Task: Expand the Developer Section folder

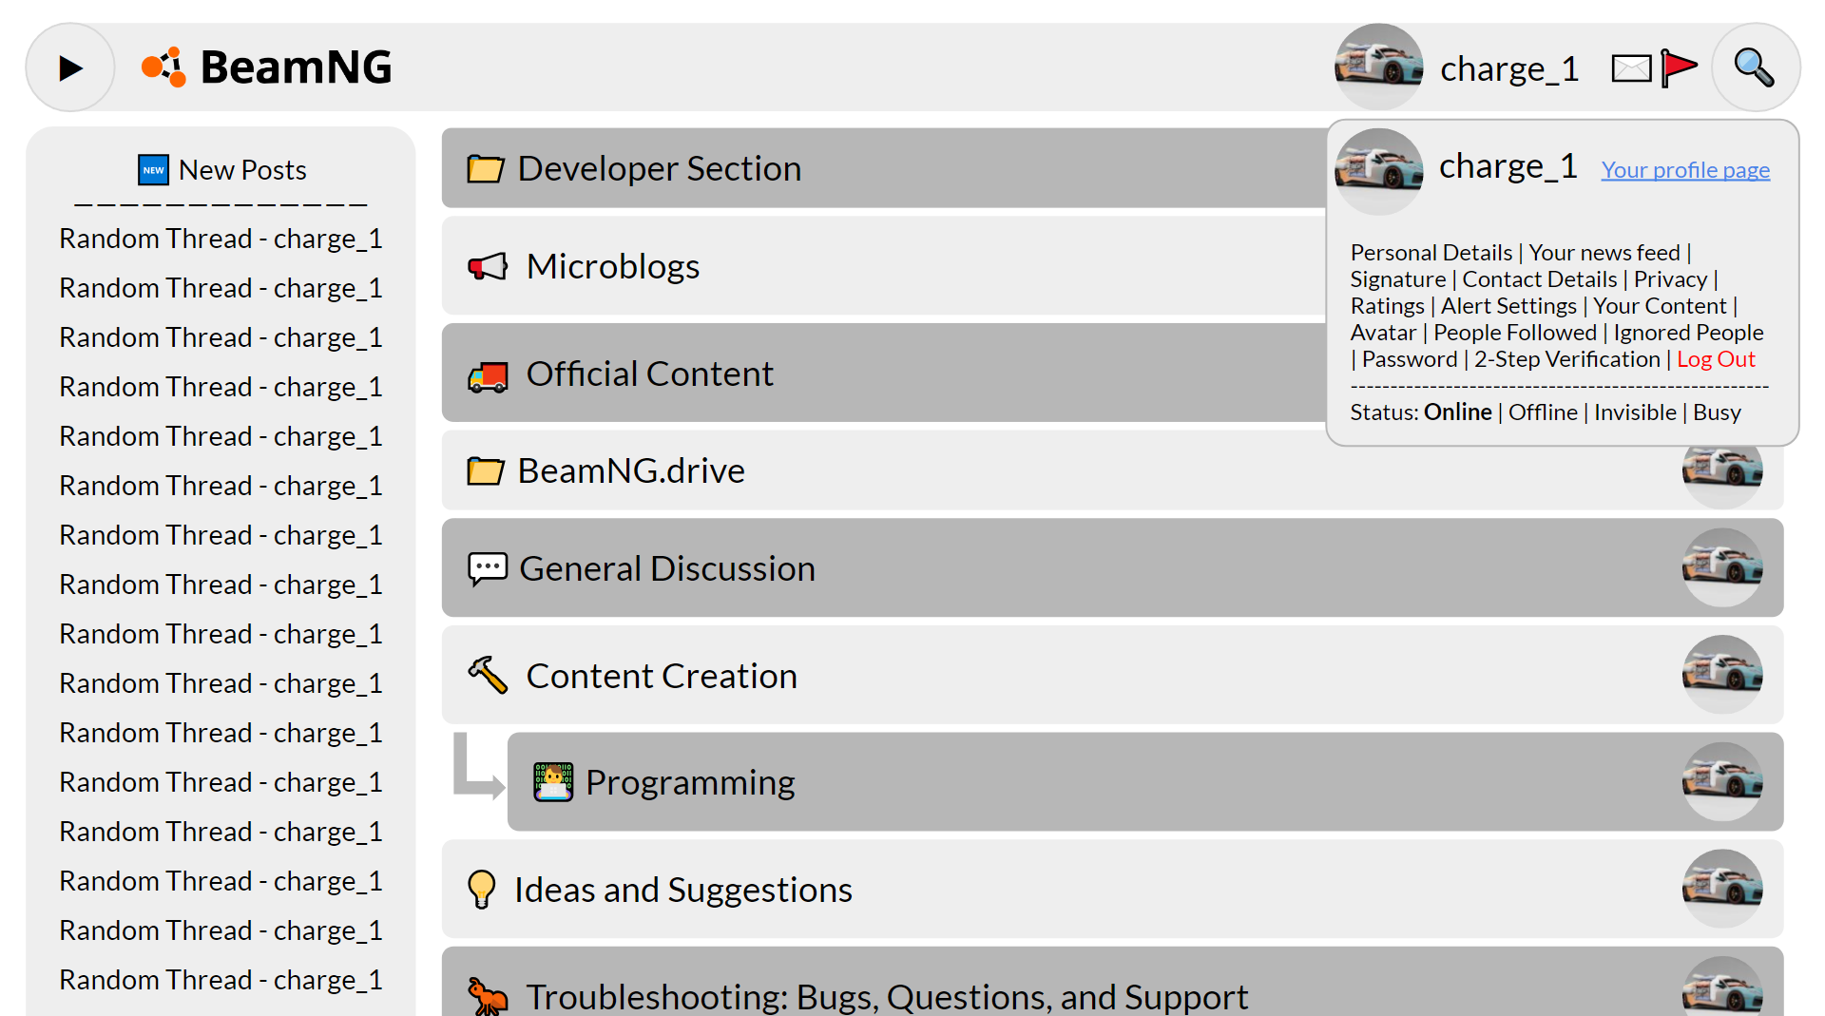Action: tap(659, 167)
